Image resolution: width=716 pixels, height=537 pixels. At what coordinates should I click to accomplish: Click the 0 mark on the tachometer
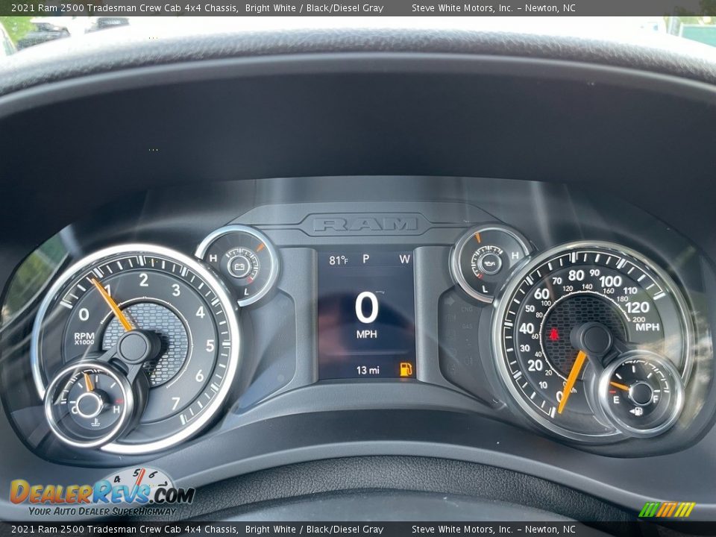84,314
